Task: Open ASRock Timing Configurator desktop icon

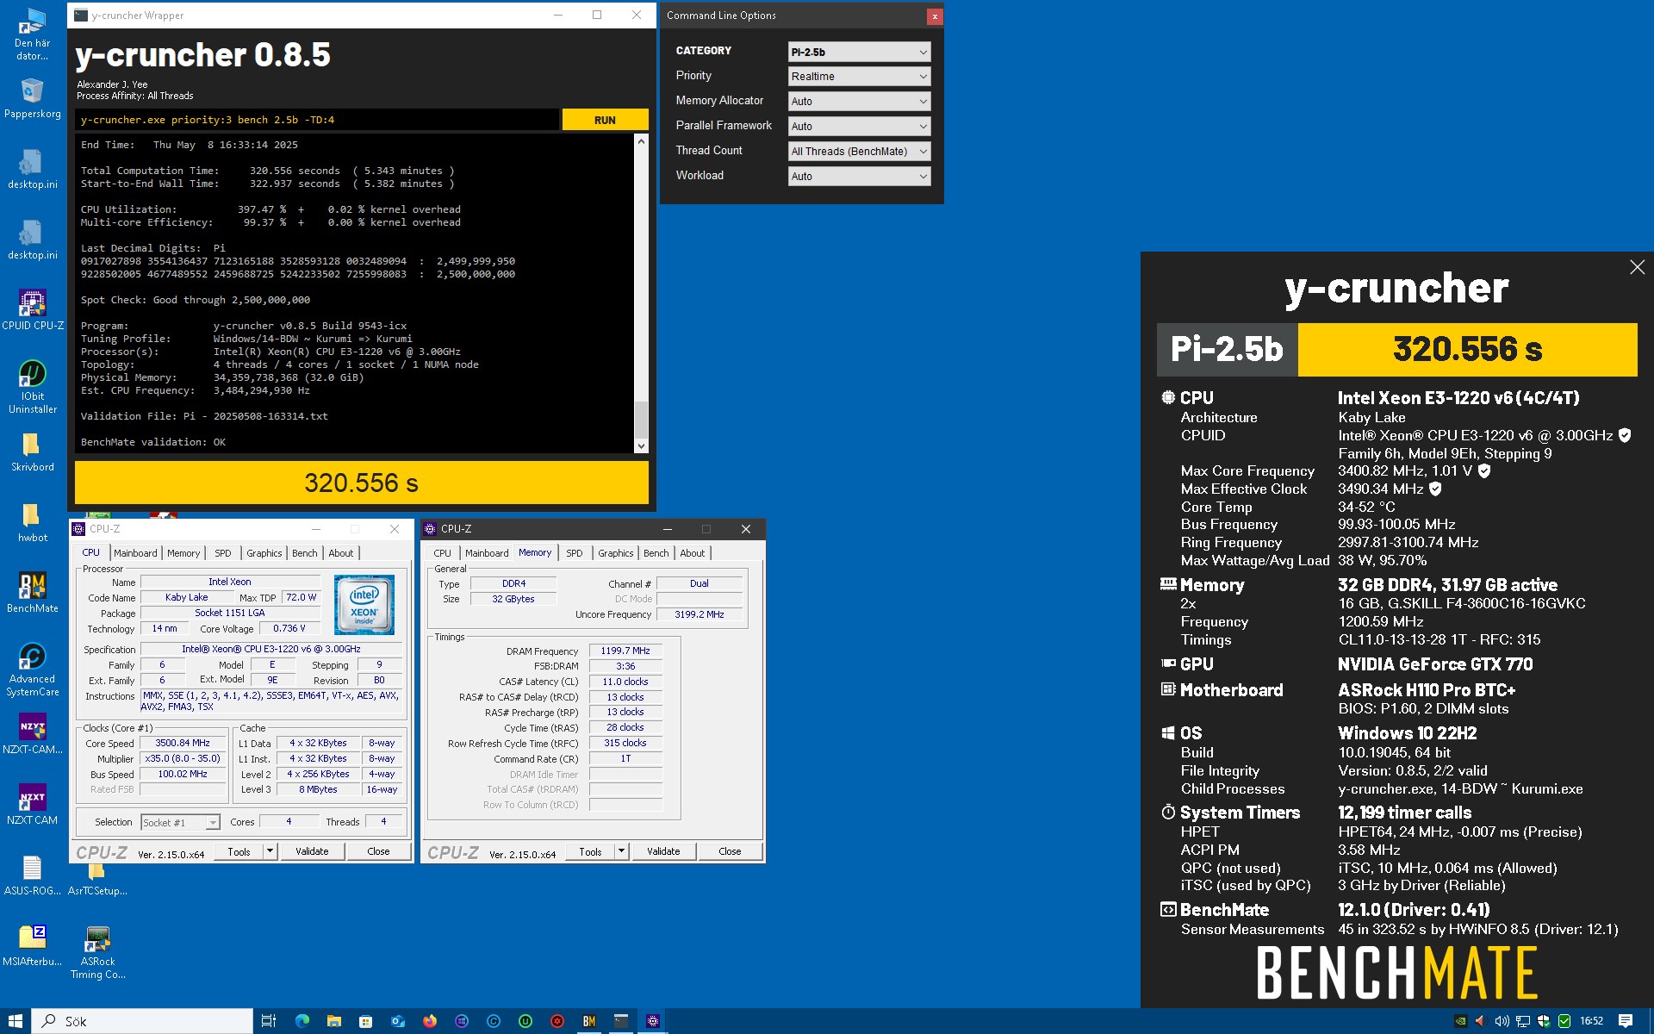Action: click(97, 952)
